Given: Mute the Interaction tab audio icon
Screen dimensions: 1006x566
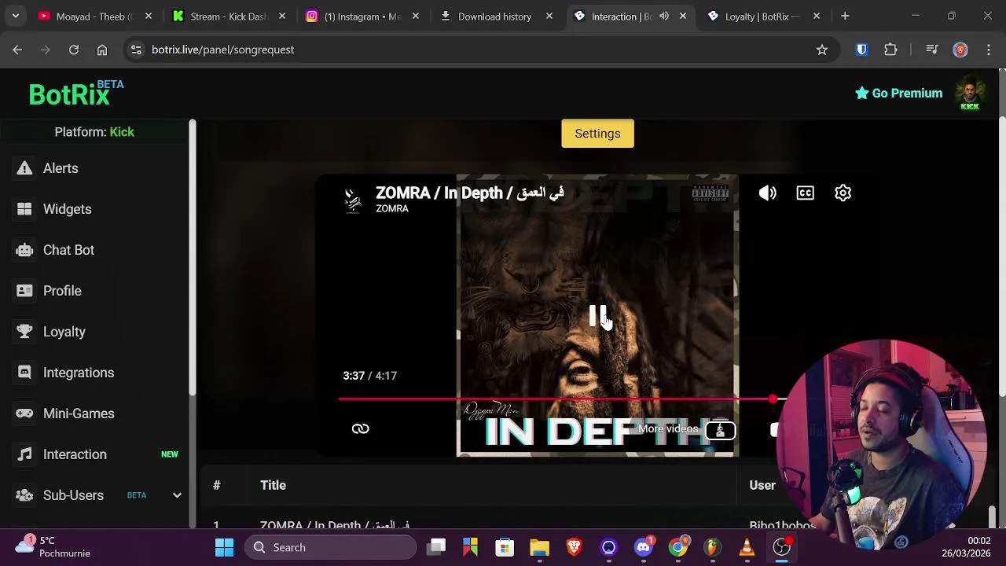Looking at the screenshot, I should coord(664,16).
